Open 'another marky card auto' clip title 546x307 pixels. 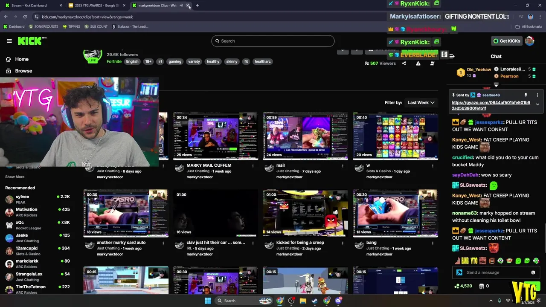pyautogui.click(x=121, y=243)
